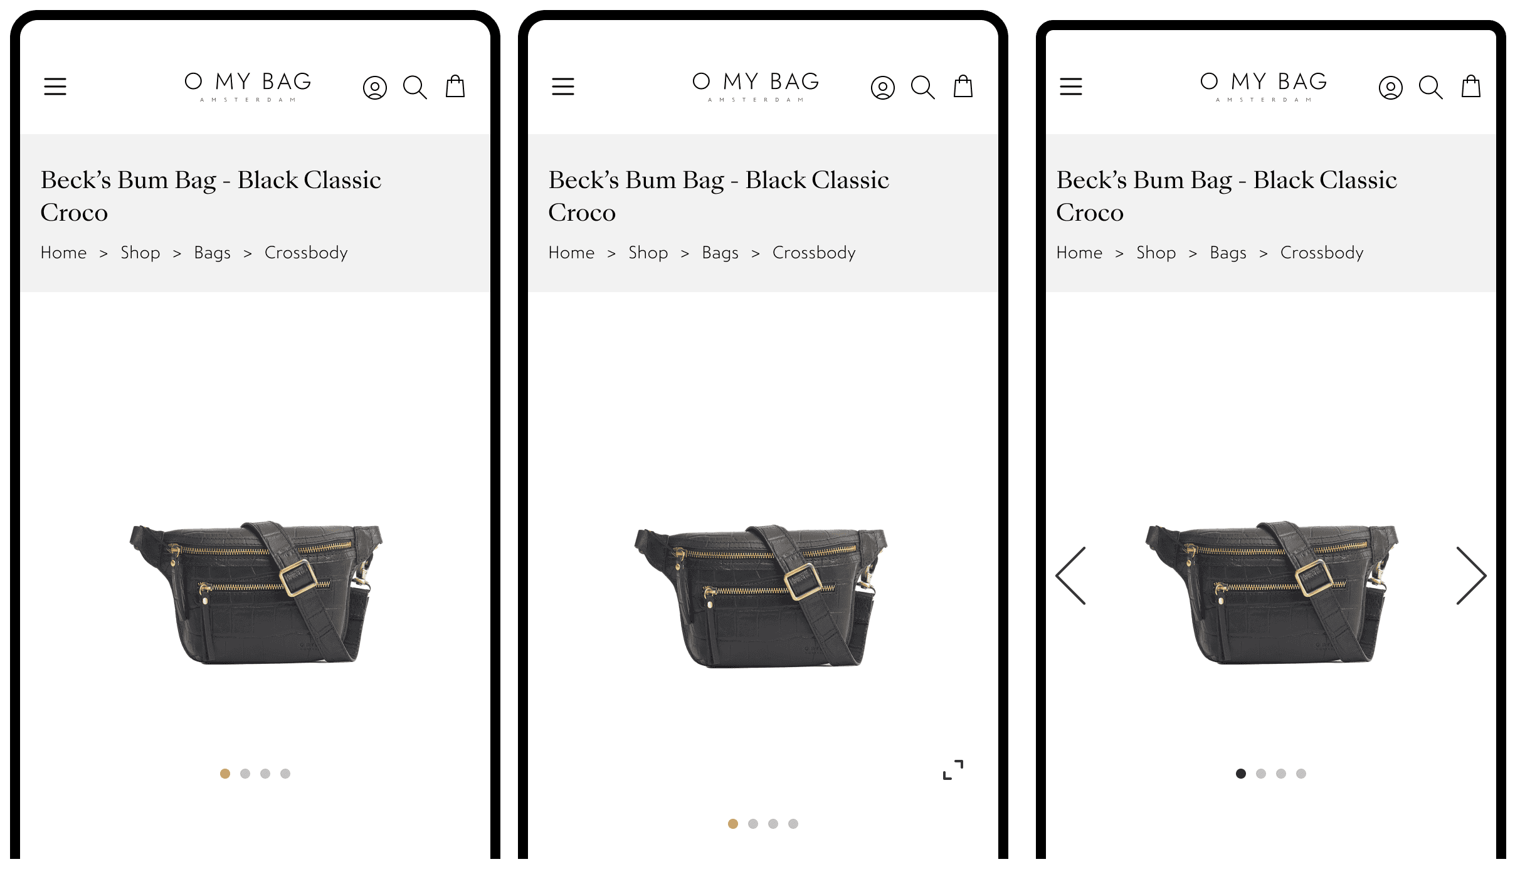Open account profile icon in left phone
The image size is (1520, 884).
click(375, 88)
